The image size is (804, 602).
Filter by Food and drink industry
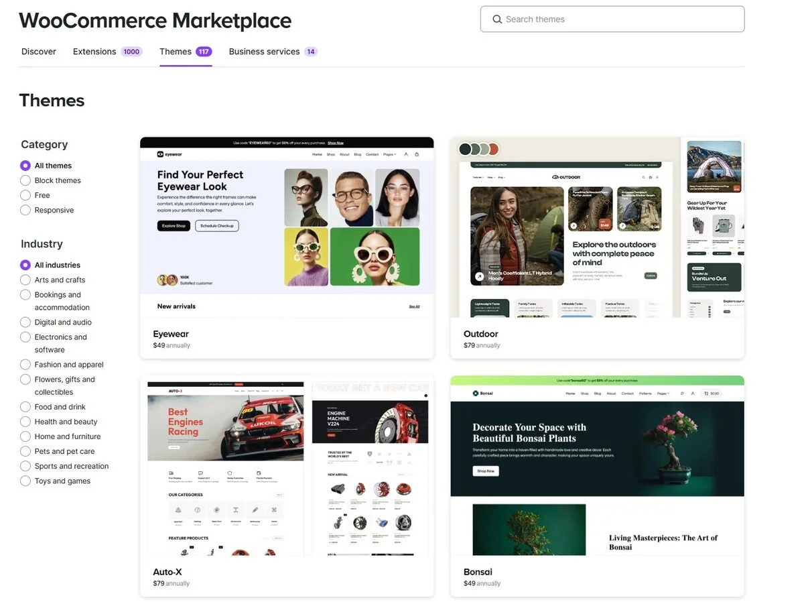(x=25, y=407)
